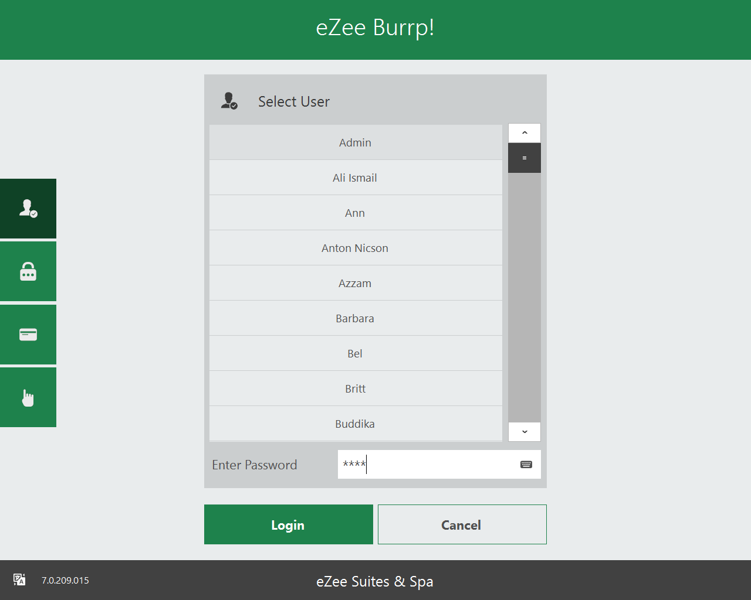
Task: Click the down chevron below the user scrollbar
Action: point(524,431)
